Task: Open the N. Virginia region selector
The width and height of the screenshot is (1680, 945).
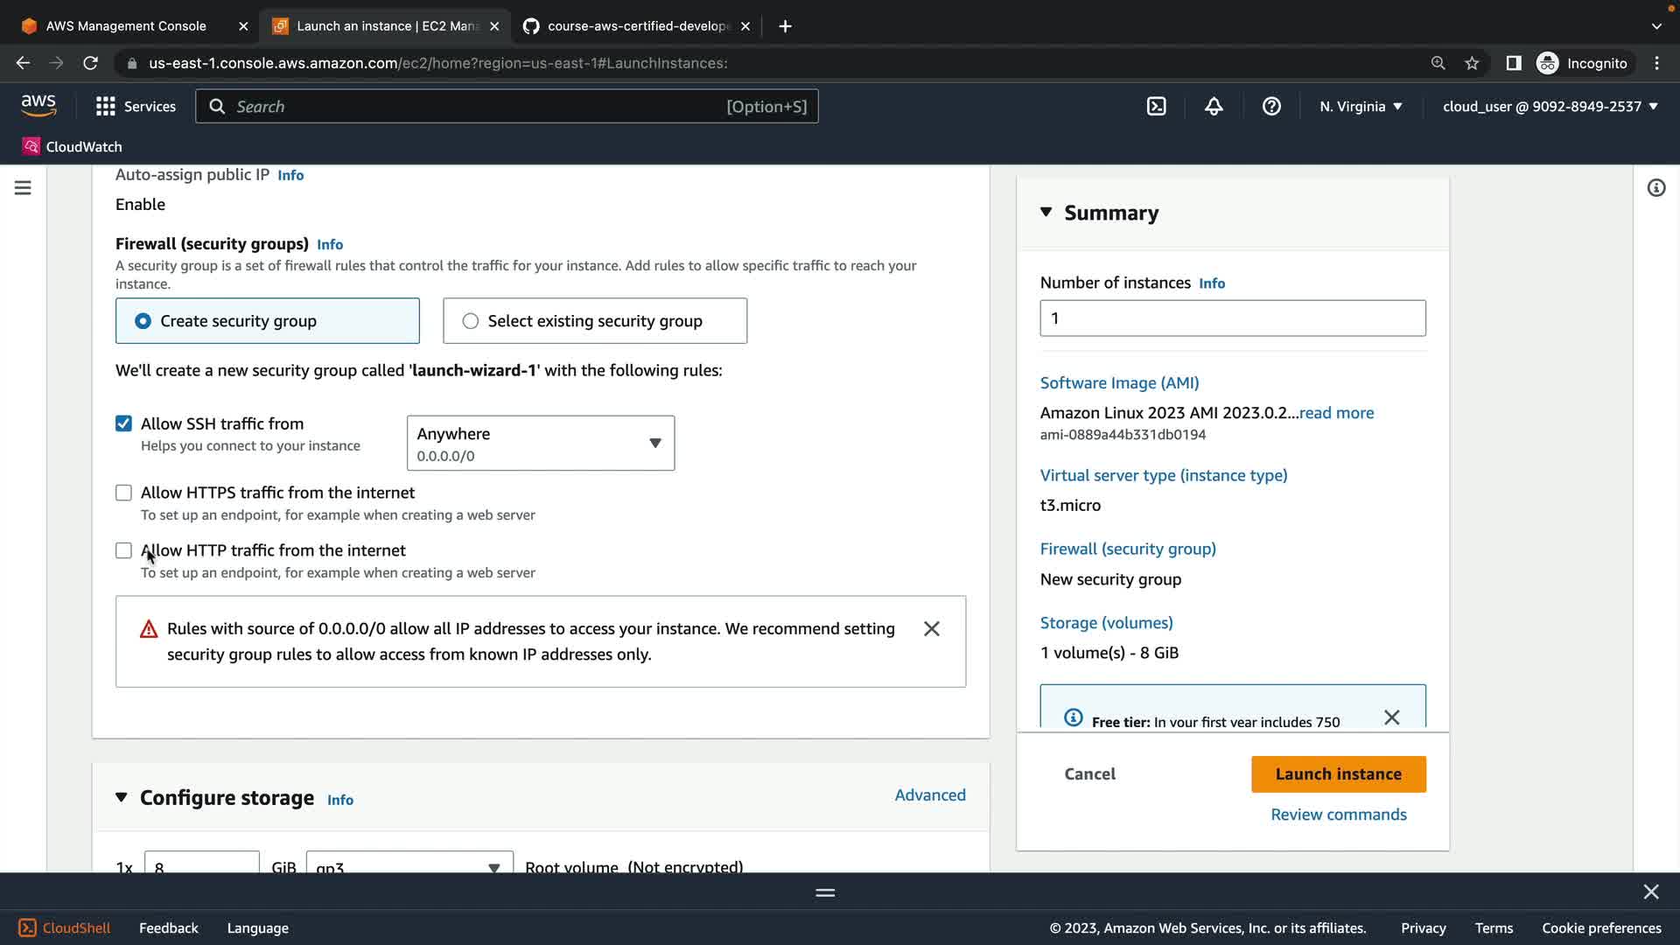Action: pos(1361,107)
